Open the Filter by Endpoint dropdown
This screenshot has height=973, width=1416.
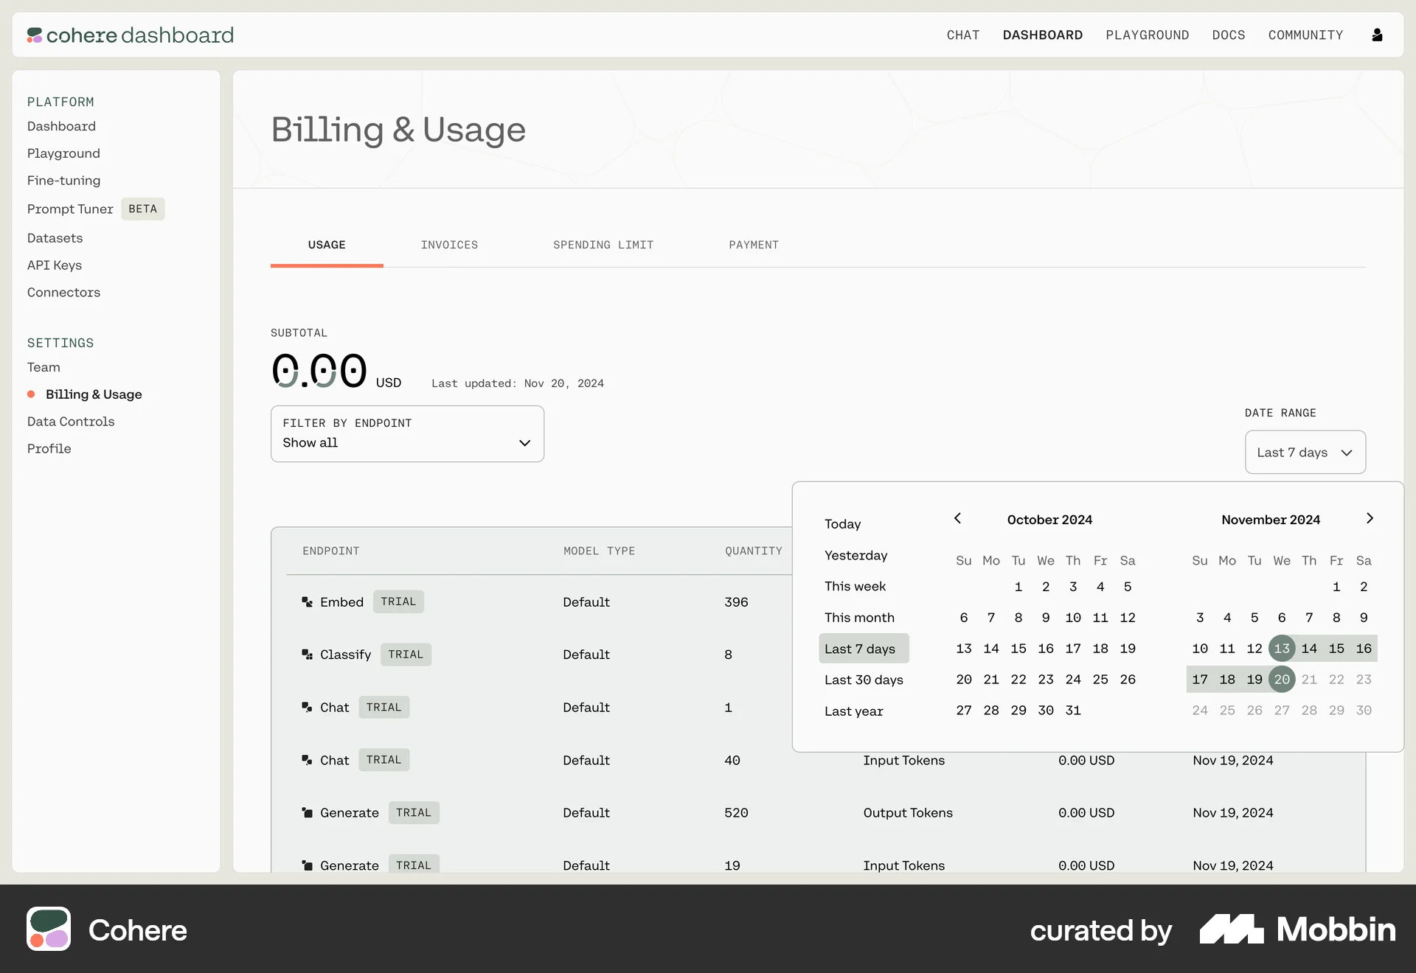point(406,433)
